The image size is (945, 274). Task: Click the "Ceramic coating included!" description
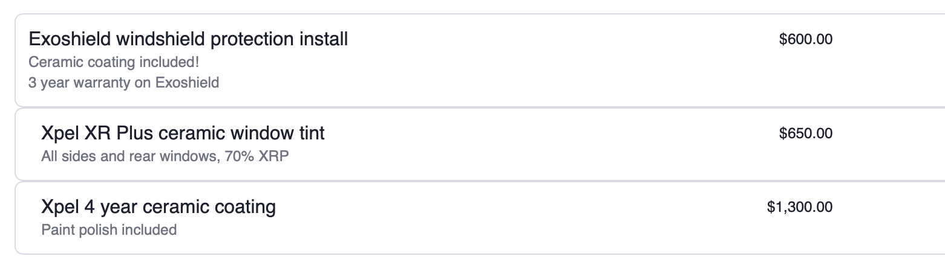(114, 62)
